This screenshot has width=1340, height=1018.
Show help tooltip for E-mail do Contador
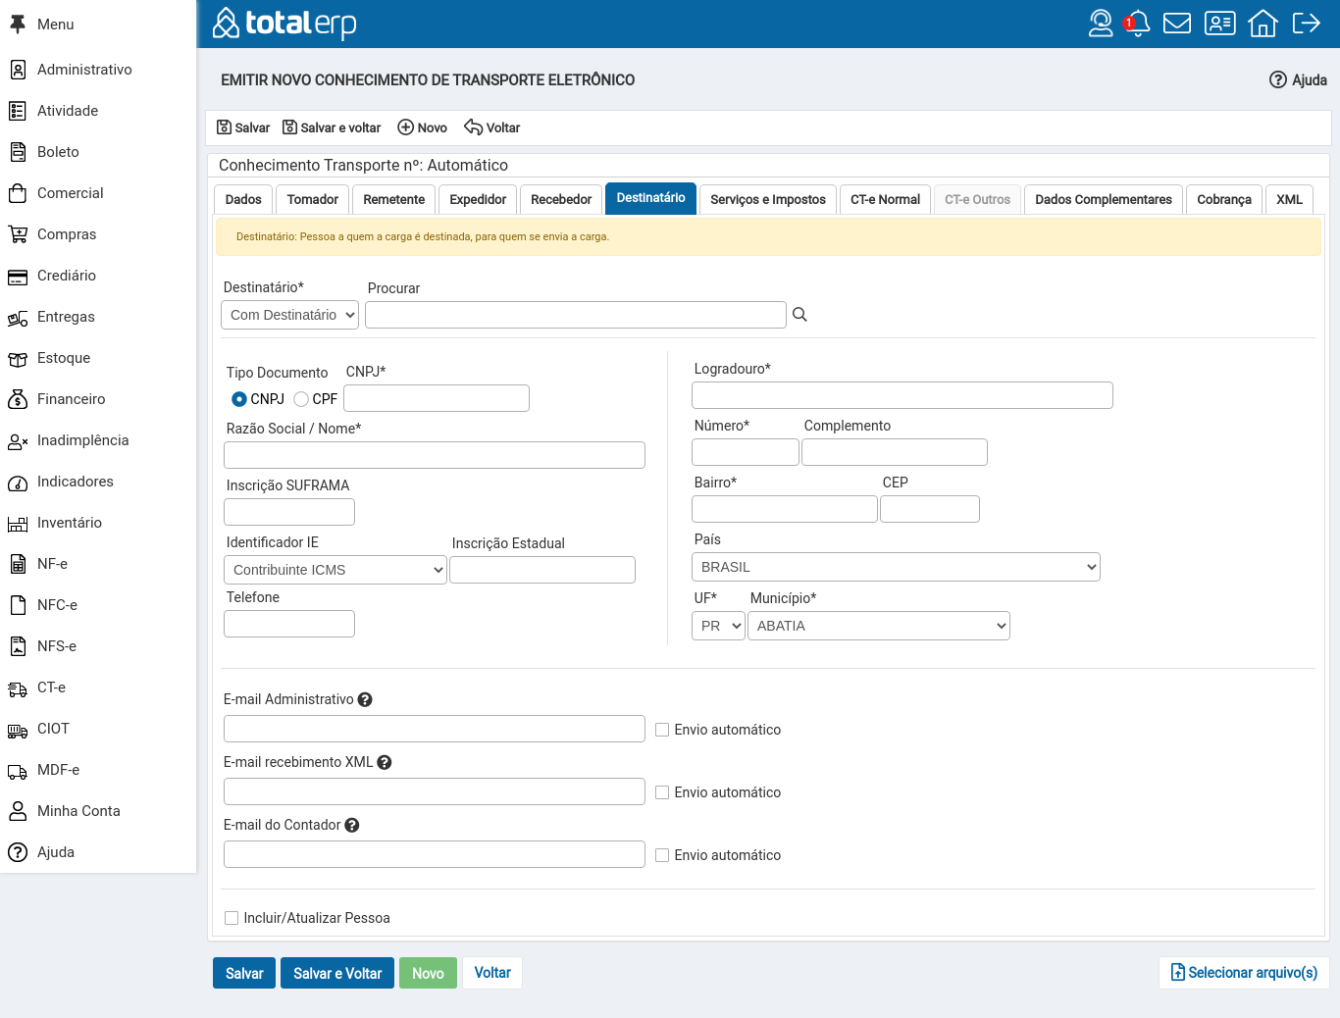click(x=352, y=826)
